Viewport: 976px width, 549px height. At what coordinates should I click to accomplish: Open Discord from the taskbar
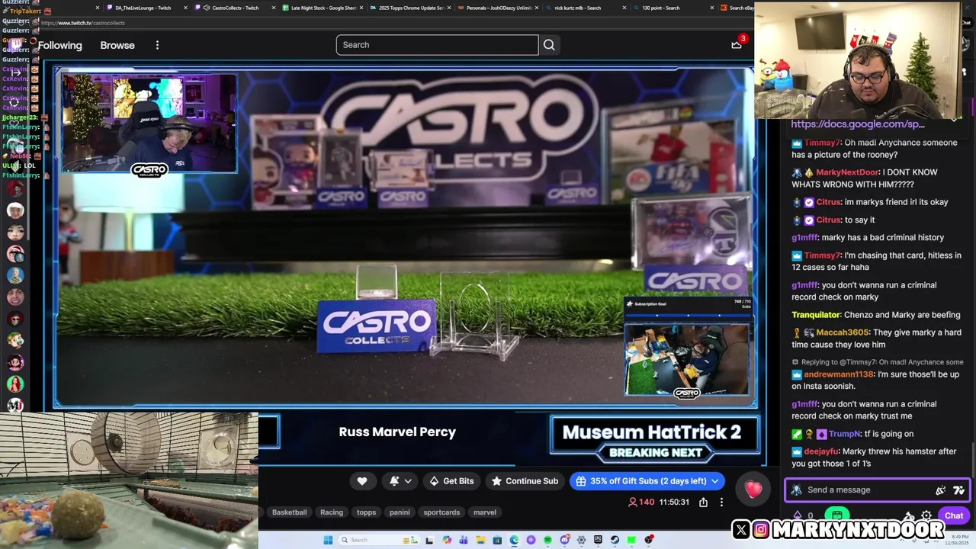(565, 540)
